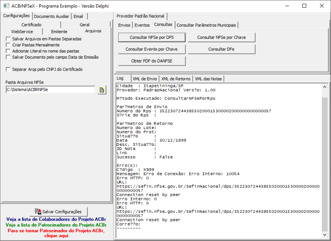Open the XML das Notas tab
This screenshot has width=331, height=241.
pos(208,79)
